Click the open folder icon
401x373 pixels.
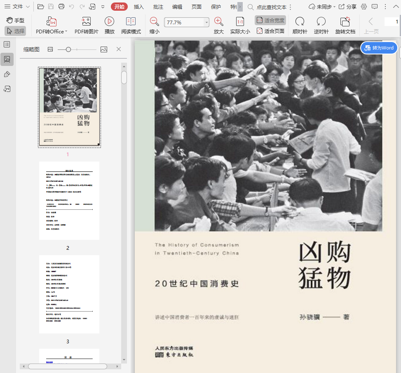tap(41, 7)
